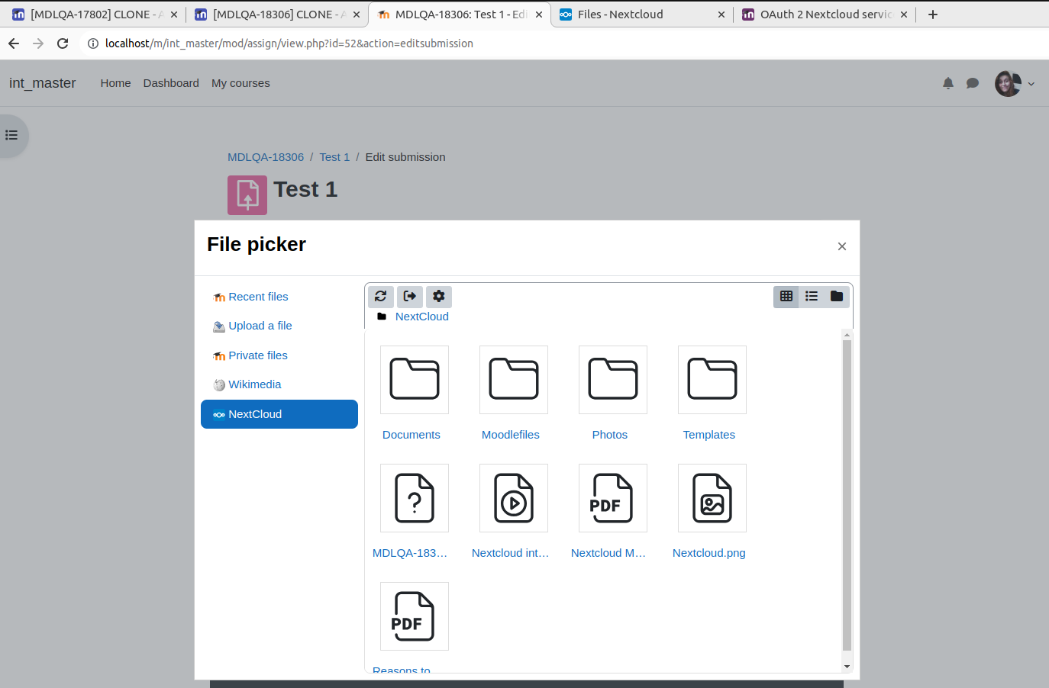Click the Photos folder name
The height and width of the screenshot is (688, 1049).
coord(610,435)
